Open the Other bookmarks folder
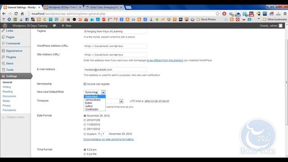288x162 pixels. tap(275, 19)
